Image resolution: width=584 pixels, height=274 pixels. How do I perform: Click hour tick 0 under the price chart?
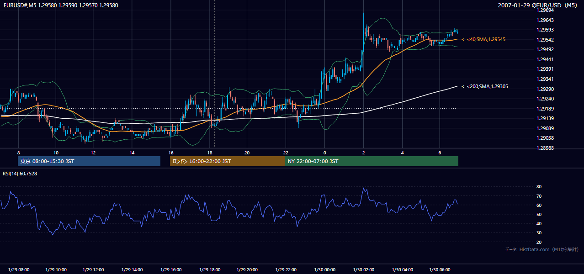324,153
